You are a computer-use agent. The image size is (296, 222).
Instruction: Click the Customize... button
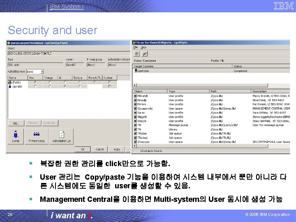point(50,123)
